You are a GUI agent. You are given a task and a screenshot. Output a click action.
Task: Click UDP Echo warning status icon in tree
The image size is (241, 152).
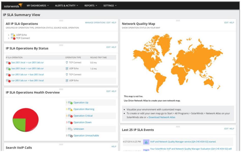coord(13,35)
